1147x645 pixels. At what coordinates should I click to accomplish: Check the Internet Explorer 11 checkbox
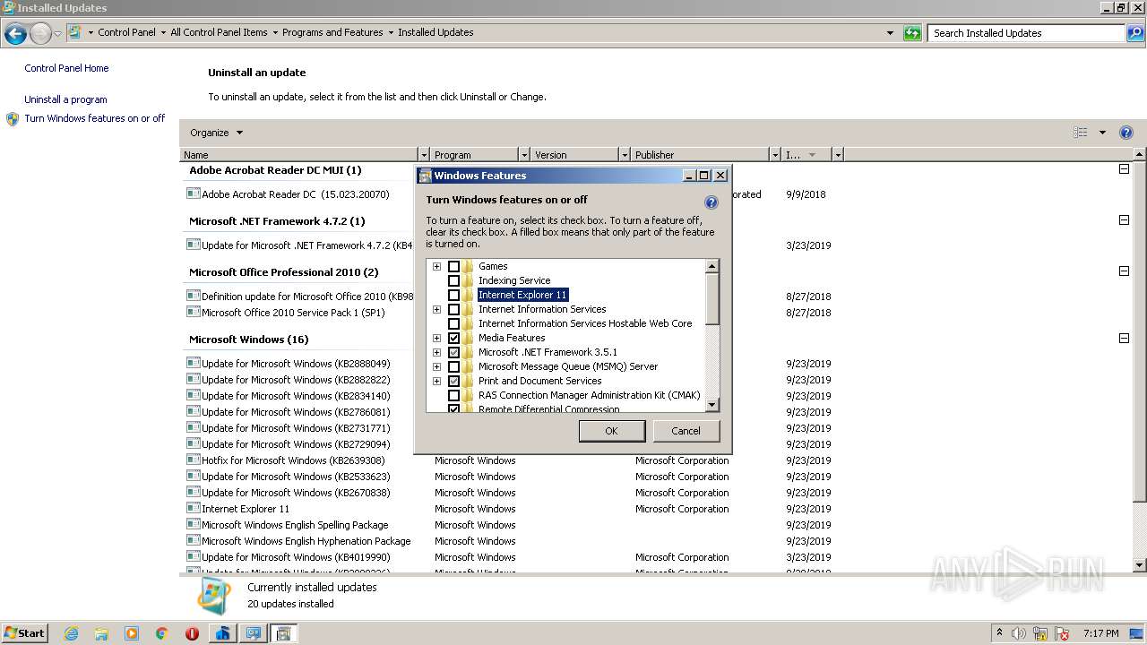coord(453,295)
